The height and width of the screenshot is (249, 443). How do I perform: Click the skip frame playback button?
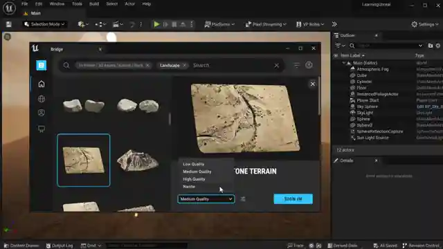tap(165, 24)
